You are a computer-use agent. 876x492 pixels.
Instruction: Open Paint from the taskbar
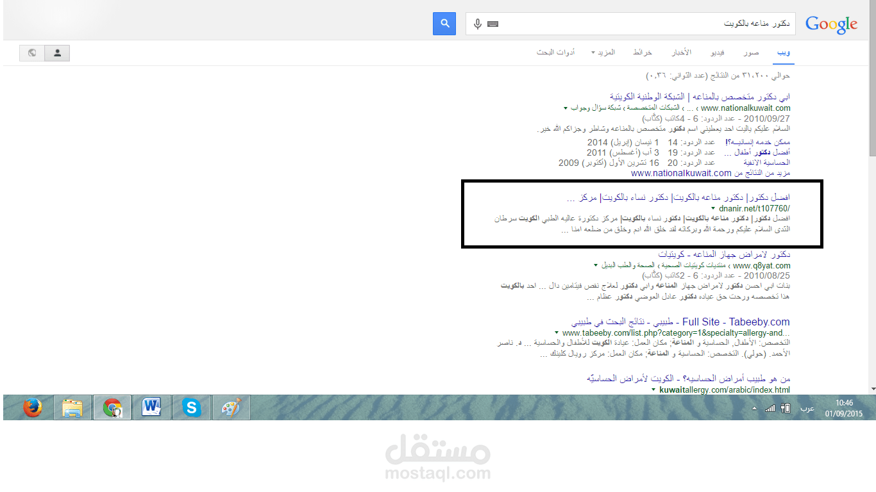(x=231, y=407)
